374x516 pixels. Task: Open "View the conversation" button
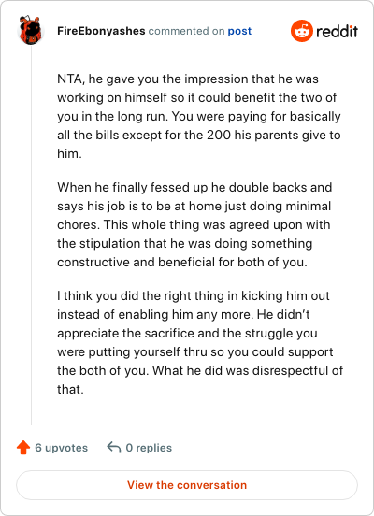tap(187, 485)
